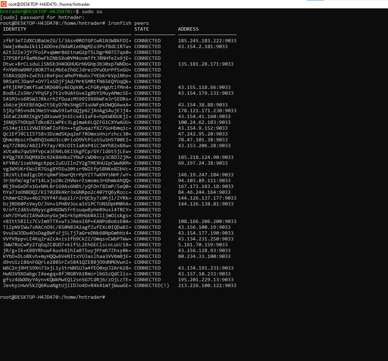
Task: Select address 146.19.247.184:9033
Action: click(206, 175)
